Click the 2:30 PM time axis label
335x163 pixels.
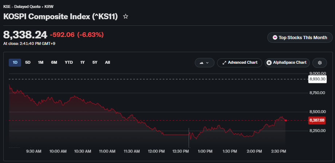point(279,151)
